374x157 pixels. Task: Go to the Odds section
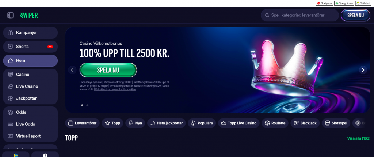coord(30,112)
